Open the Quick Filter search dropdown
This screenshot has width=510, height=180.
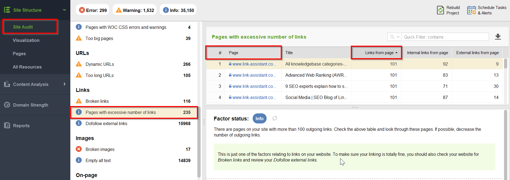coord(394,37)
